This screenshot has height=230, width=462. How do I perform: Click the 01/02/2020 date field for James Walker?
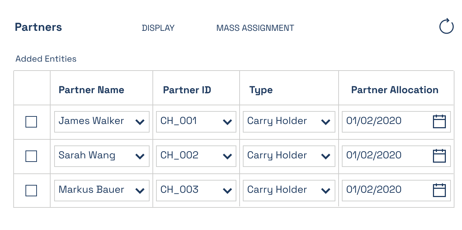point(396,122)
